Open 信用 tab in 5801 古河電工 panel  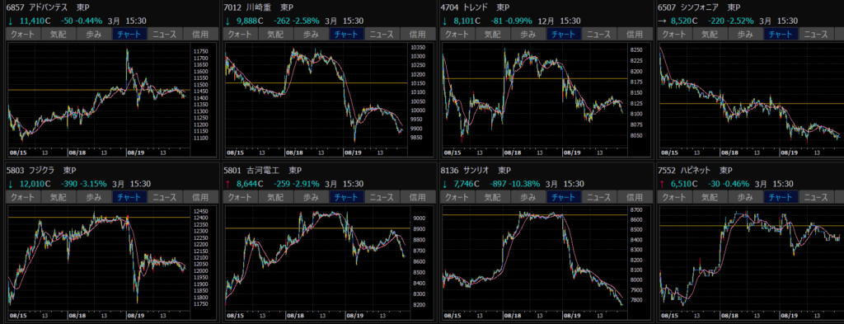(x=418, y=197)
